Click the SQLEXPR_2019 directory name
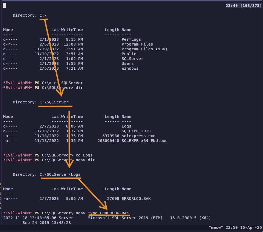This screenshot has width=263, height=232. click(136, 131)
